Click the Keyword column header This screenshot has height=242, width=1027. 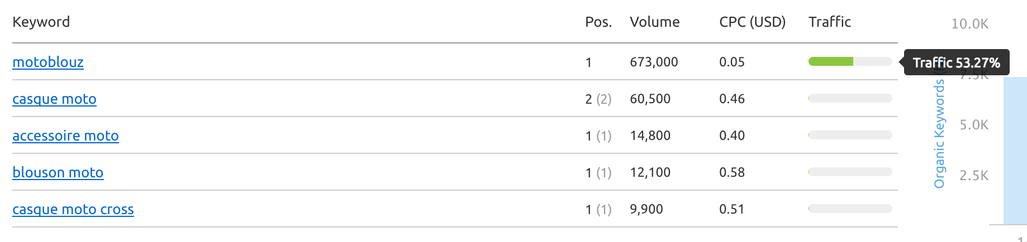(41, 22)
